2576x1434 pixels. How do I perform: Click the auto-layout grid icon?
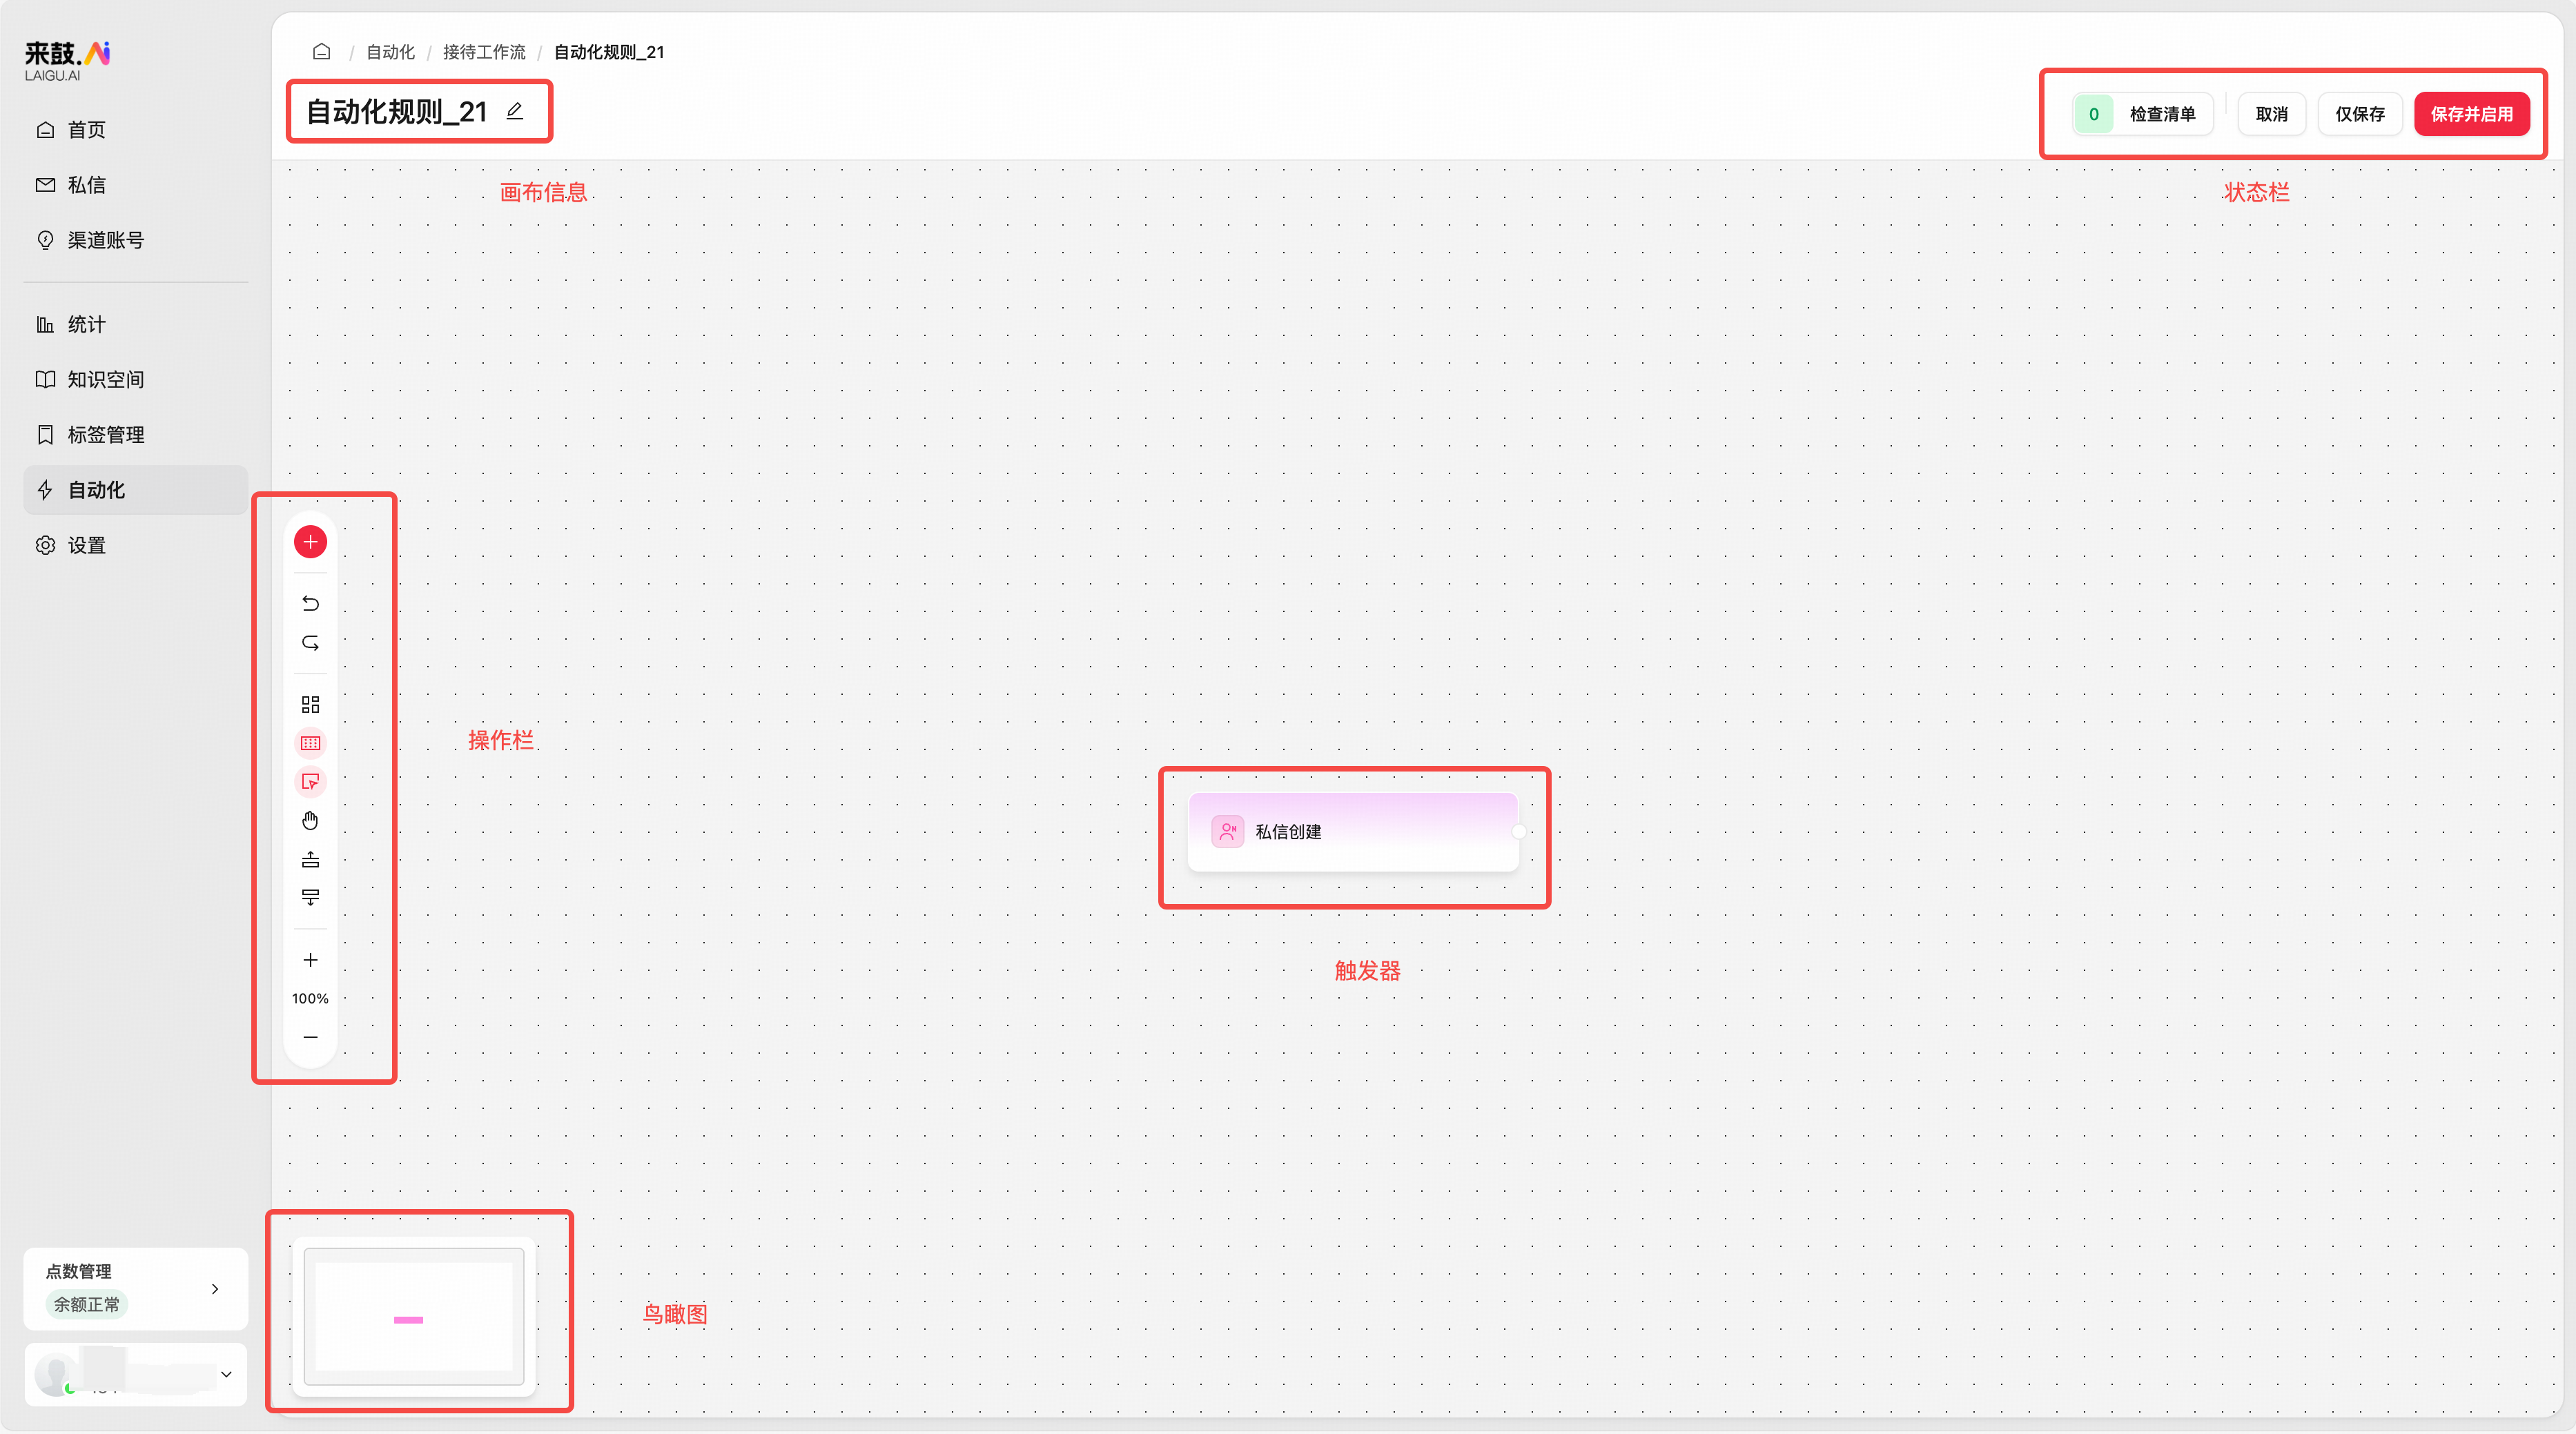pyautogui.click(x=310, y=704)
